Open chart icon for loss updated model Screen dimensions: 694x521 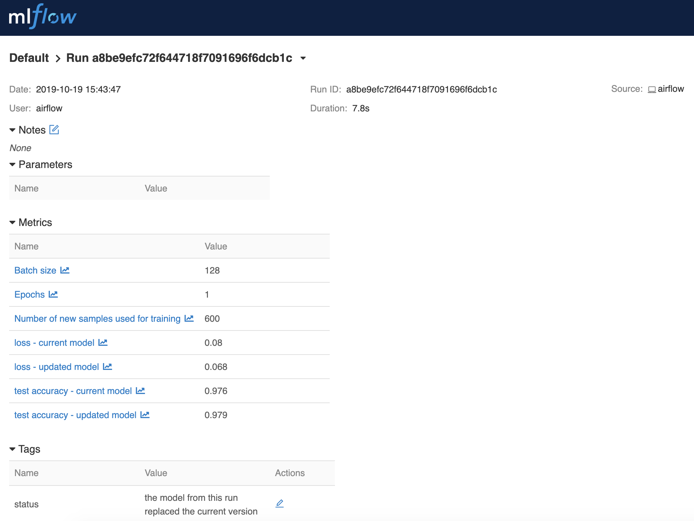tap(108, 367)
